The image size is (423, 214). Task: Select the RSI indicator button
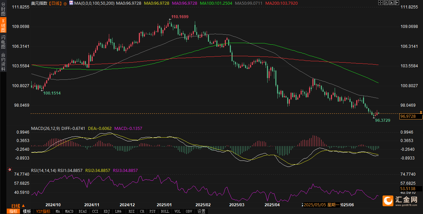pyautogui.click(x=131, y=211)
